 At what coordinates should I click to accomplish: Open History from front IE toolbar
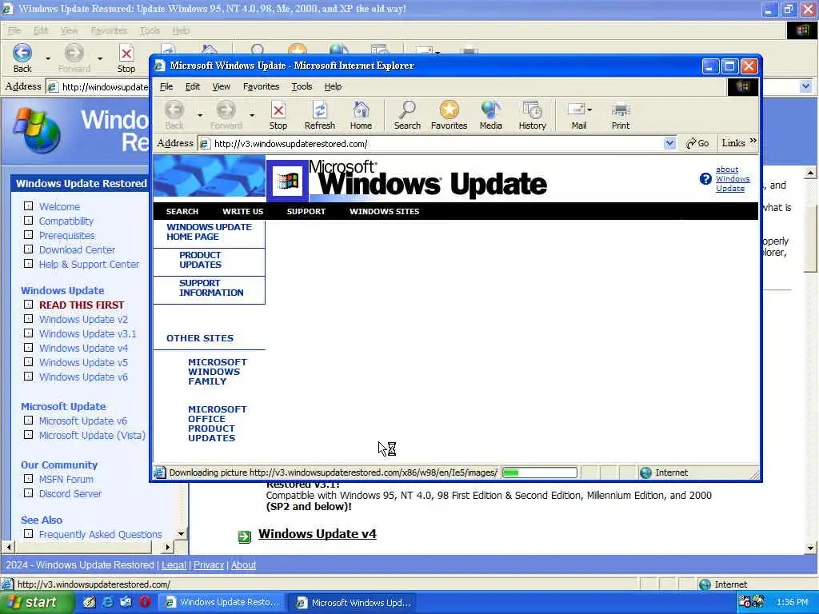click(x=532, y=110)
